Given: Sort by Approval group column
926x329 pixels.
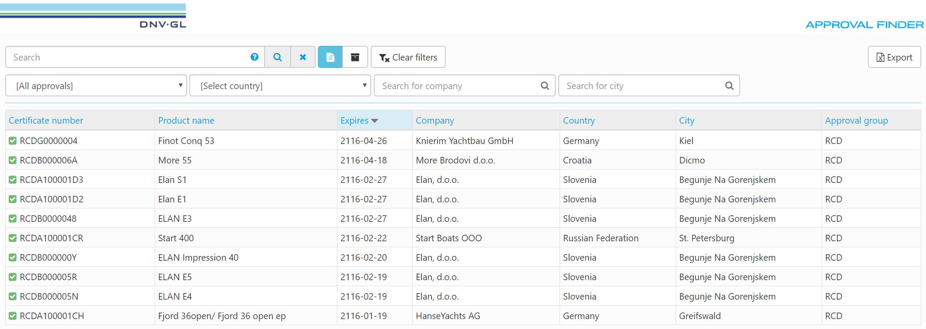Looking at the screenshot, I should tap(857, 121).
